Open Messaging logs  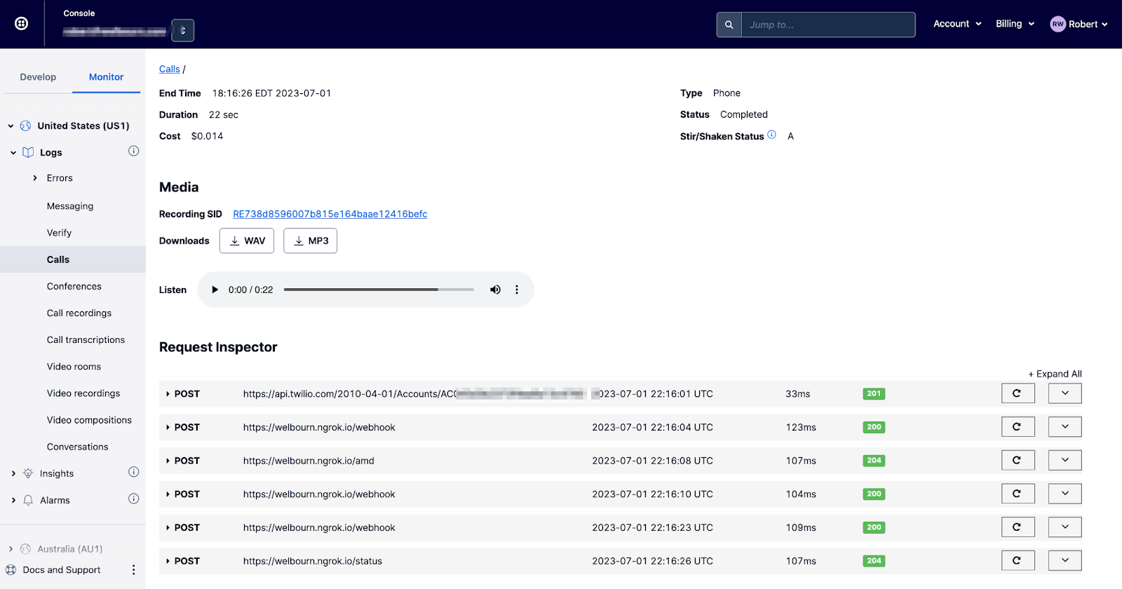(x=70, y=206)
